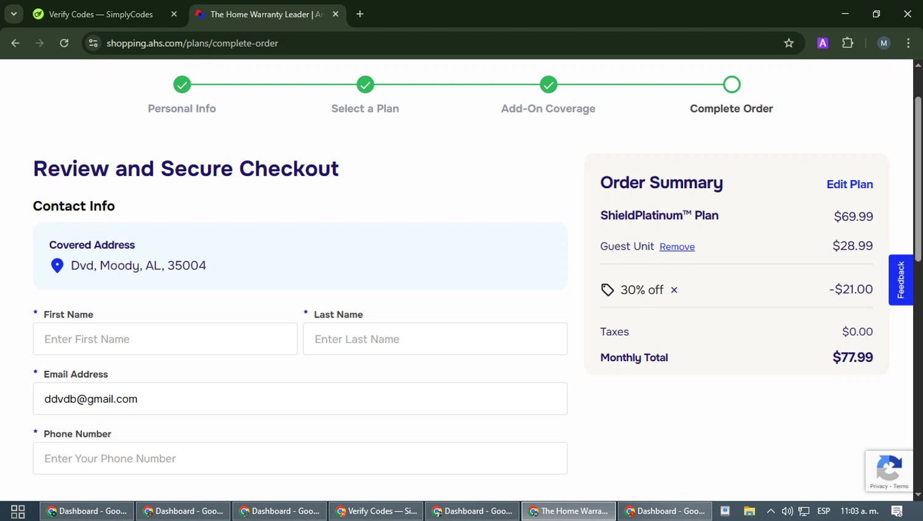Remove the 30% off coupon
This screenshot has width=923, height=521.
tap(674, 290)
